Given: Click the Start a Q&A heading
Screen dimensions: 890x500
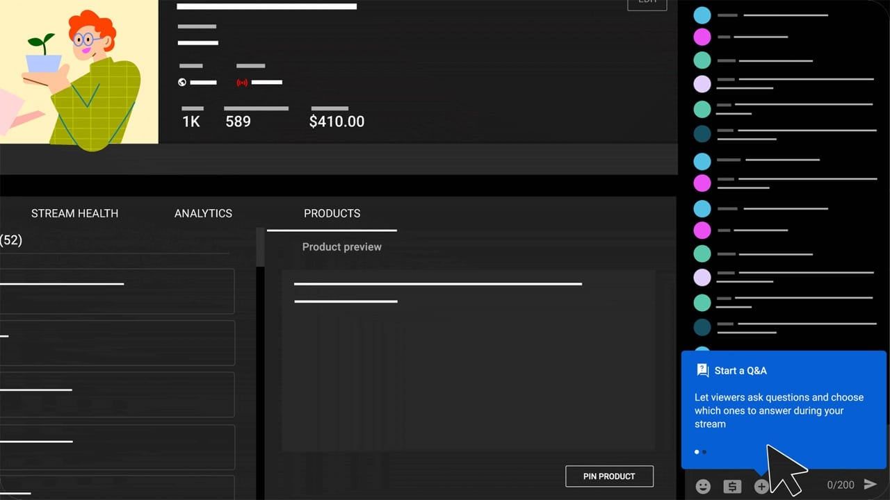Looking at the screenshot, I should [x=741, y=371].
